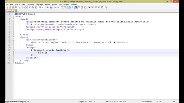Viewport: 184px width, 103px height.
Task: Click the Close document toolbar icon
Action: (x=19, y=7)
